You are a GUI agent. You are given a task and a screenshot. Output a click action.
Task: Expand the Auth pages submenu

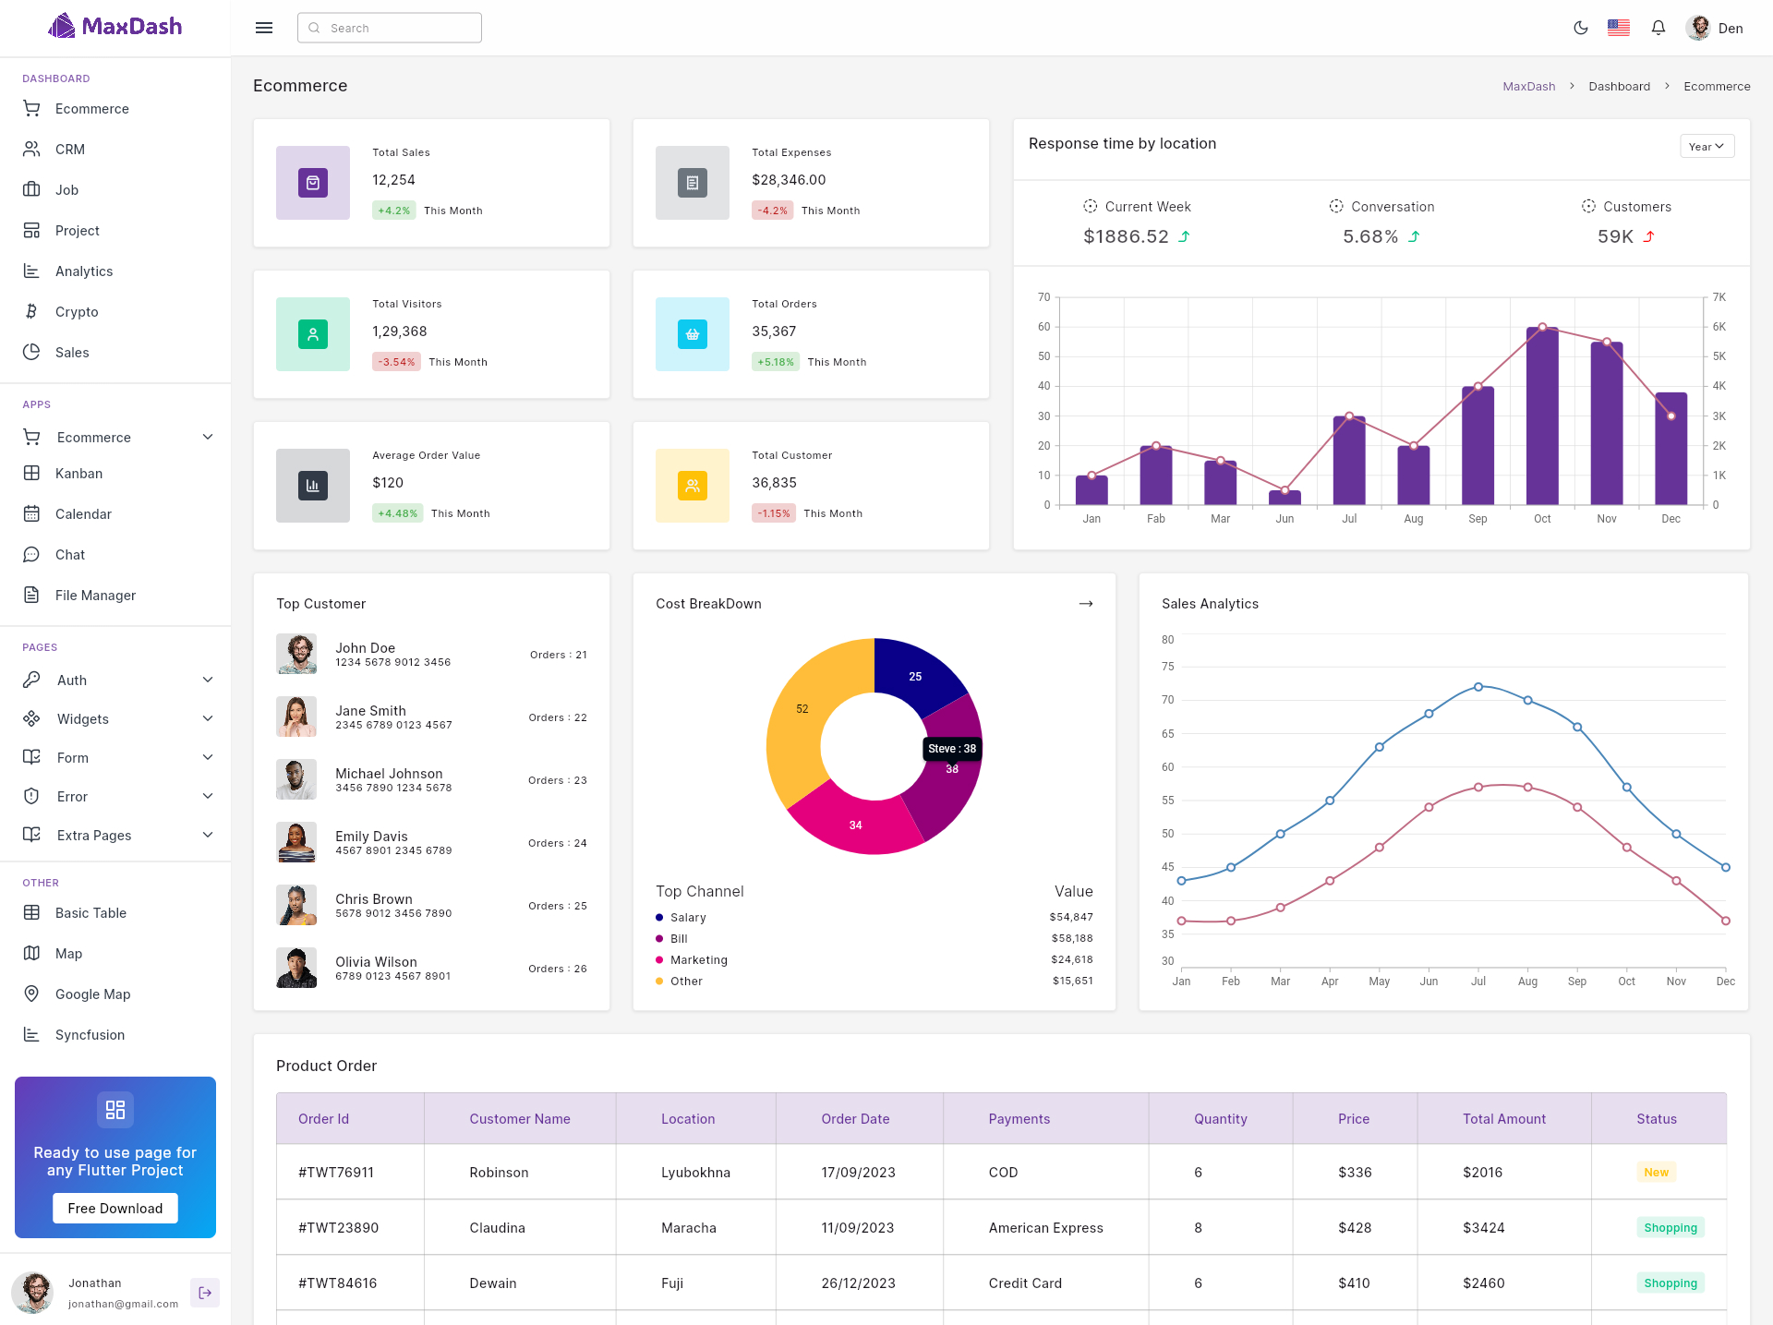[x=208, y=681]
